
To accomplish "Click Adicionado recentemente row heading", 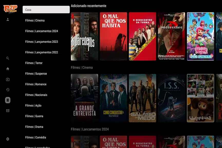I will pyautogui.click(x=89, y=6).
